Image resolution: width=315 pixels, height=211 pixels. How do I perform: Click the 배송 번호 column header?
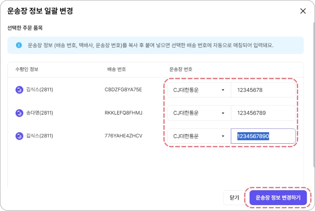click(x=117, y=69)
